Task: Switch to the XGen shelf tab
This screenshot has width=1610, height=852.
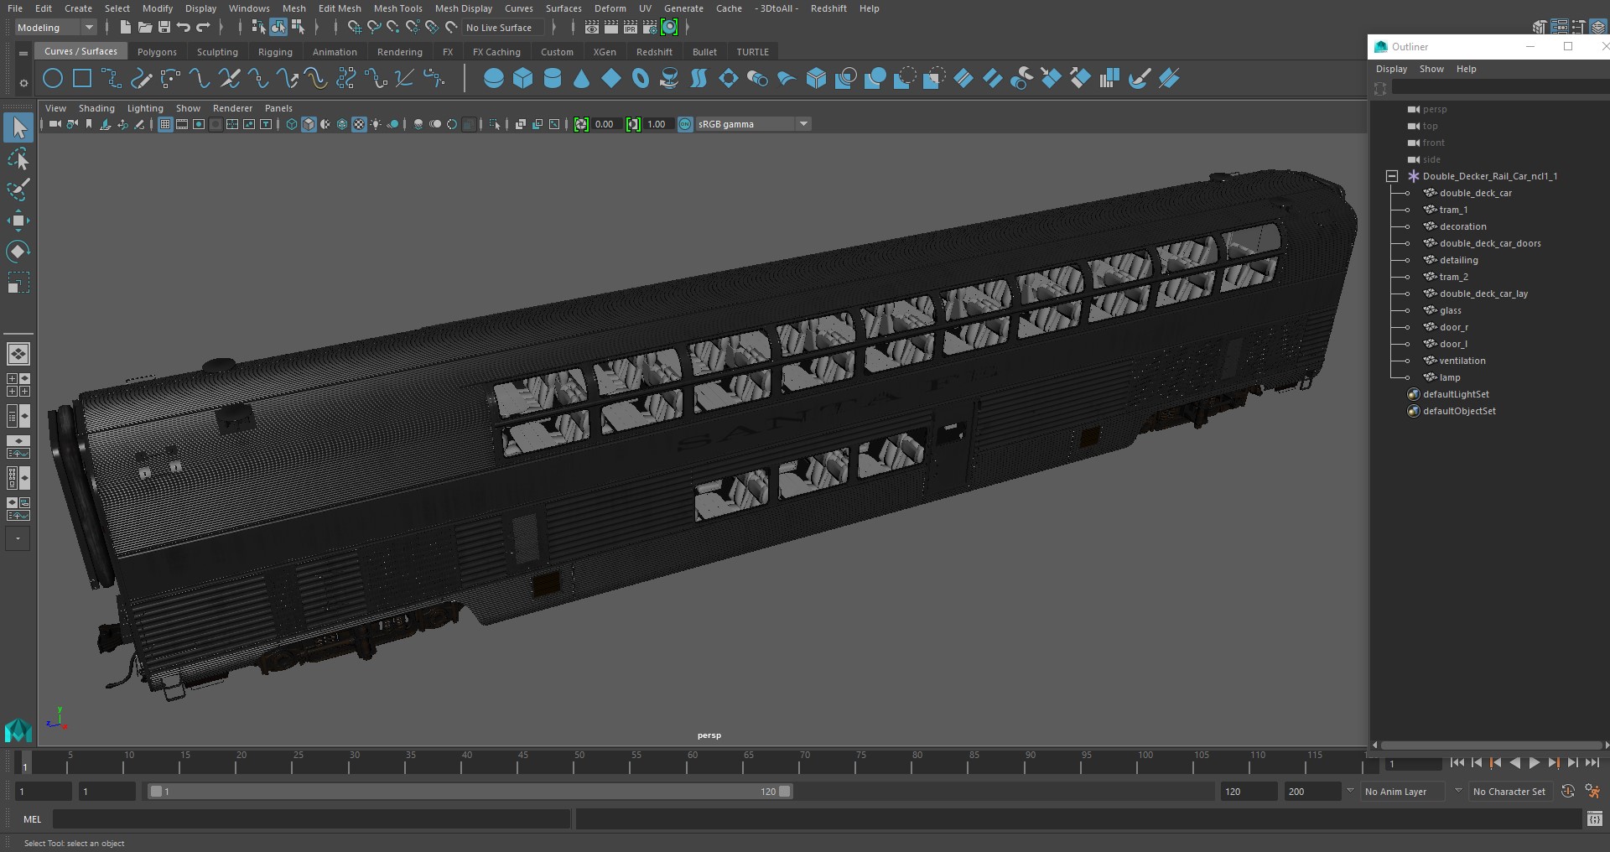Action: (605, 52)
